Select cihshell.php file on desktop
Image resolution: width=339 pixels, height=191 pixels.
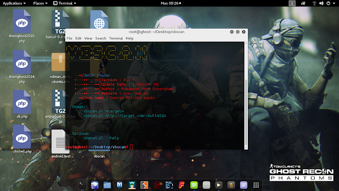click(22, 139)
